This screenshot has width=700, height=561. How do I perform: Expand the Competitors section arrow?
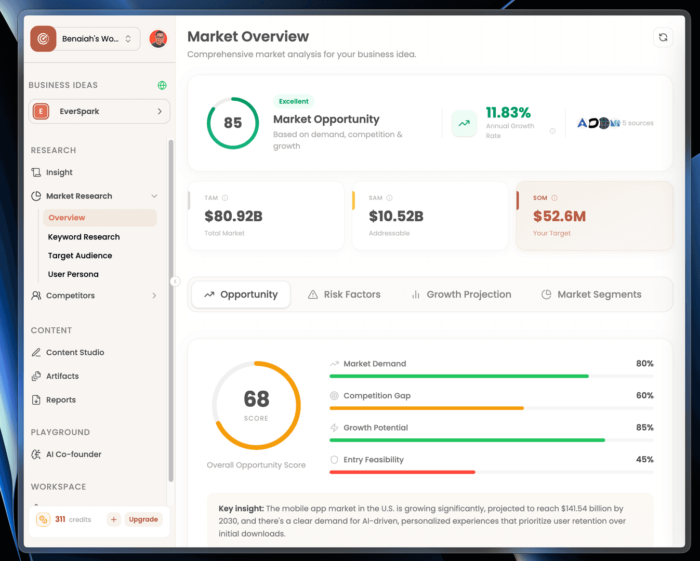[154, 296]
